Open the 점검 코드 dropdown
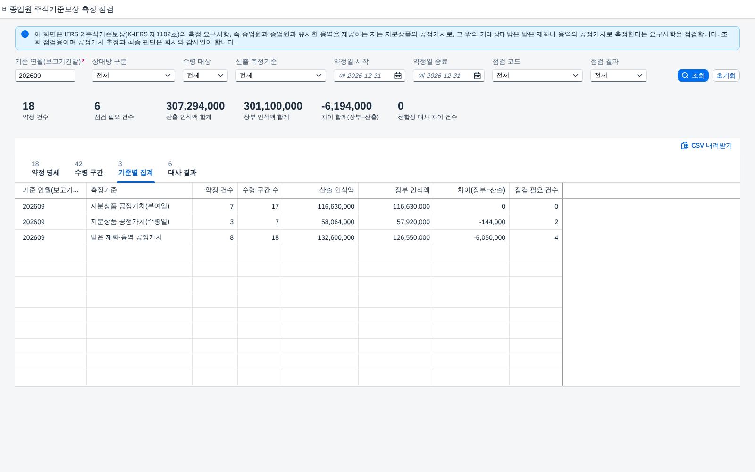Screen dimensions: 755x472 tap(537, 76)
